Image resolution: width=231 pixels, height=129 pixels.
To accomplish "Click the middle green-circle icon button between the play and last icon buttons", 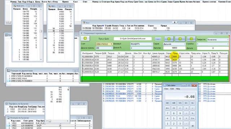I will (x=180, y=39).
